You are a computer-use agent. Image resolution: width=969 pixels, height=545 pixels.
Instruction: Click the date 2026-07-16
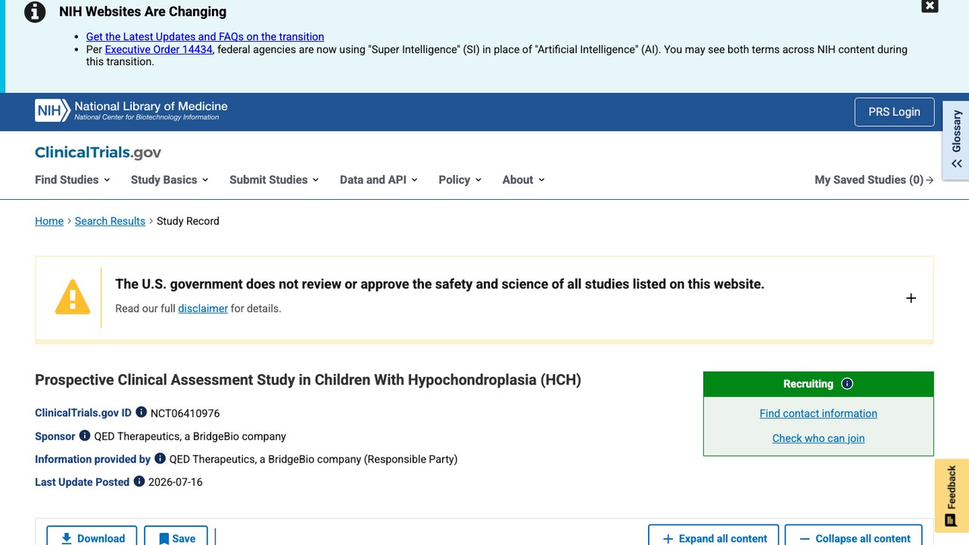pos(176,482)
